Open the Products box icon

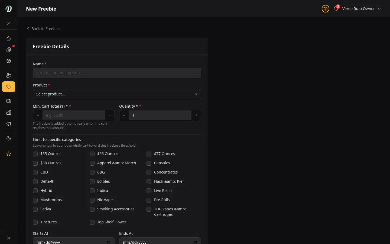coord(9,61)
